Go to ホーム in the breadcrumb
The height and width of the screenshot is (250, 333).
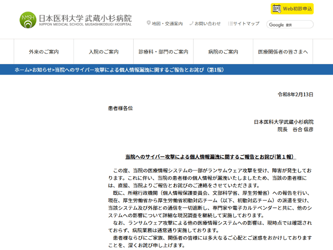pyautogui.click(x=22, y=70)
